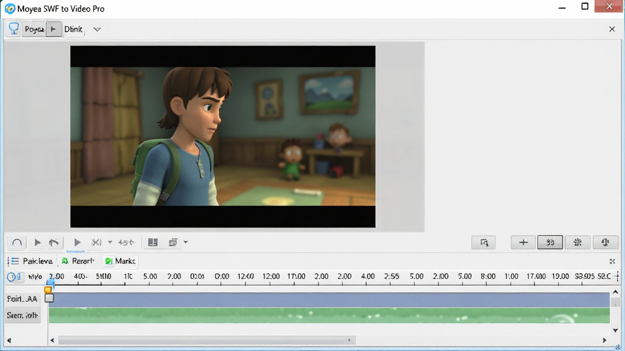
Task: Click the second-to-last bottom-right tool button
Action: [577, 243]
